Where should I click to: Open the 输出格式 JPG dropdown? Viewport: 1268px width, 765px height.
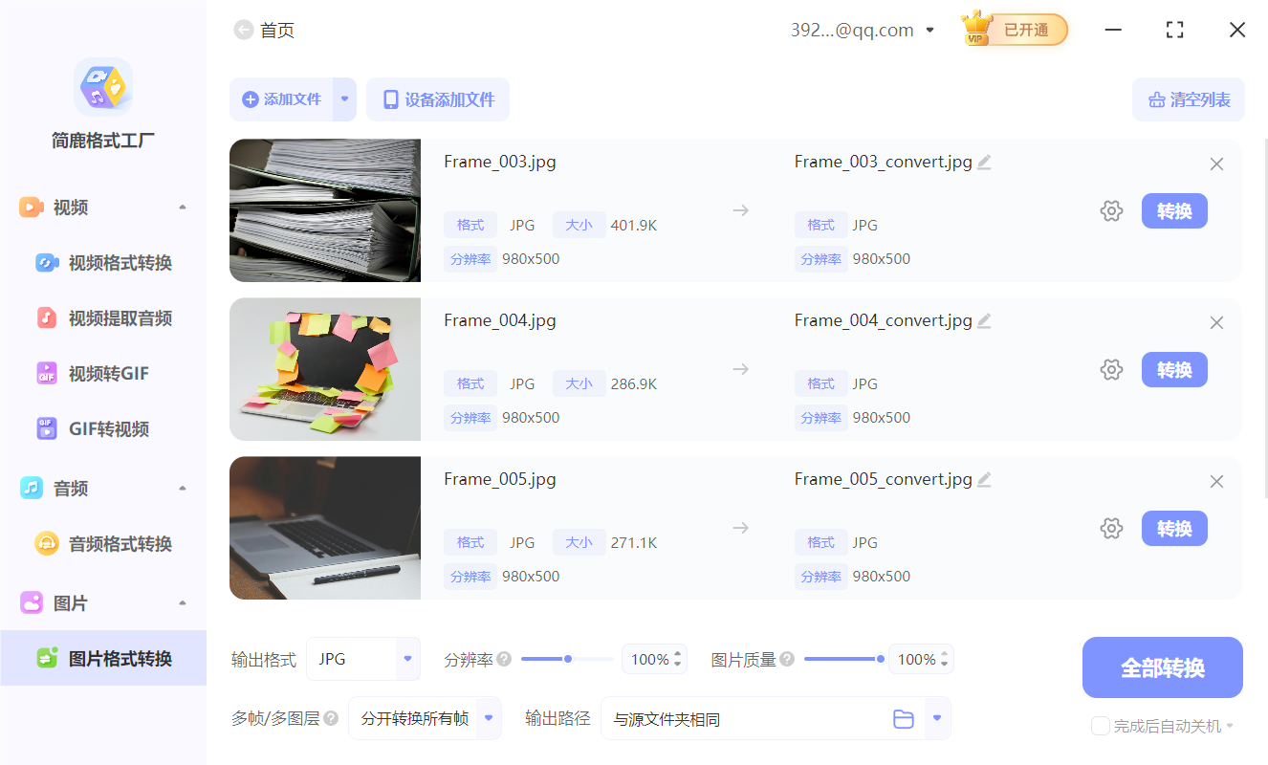coord(363,659)
